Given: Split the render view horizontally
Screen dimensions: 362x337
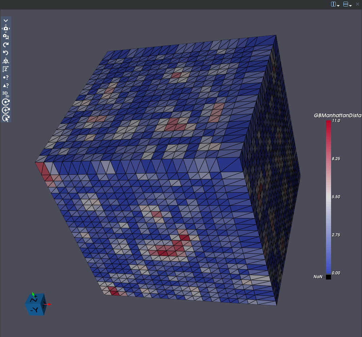Looking at the screenshot, I should 333,4.
